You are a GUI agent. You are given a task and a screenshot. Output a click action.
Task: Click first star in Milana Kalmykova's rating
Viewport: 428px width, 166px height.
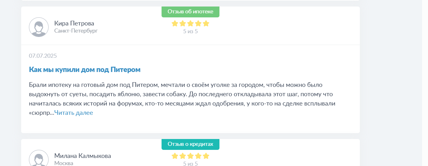[175, 156]
